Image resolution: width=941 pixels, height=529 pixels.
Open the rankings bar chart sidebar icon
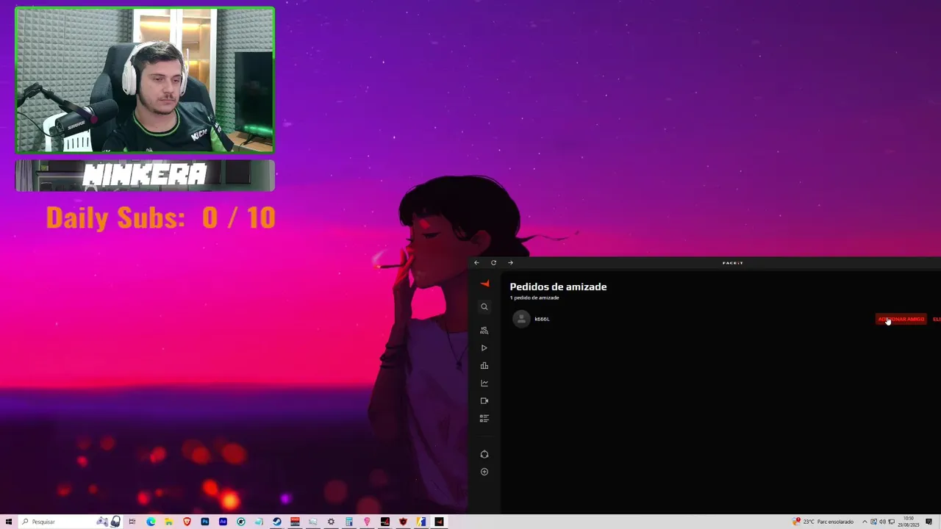pos(484,366)
